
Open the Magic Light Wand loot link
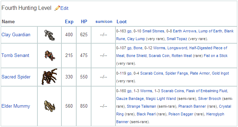(x=161, y=99)
